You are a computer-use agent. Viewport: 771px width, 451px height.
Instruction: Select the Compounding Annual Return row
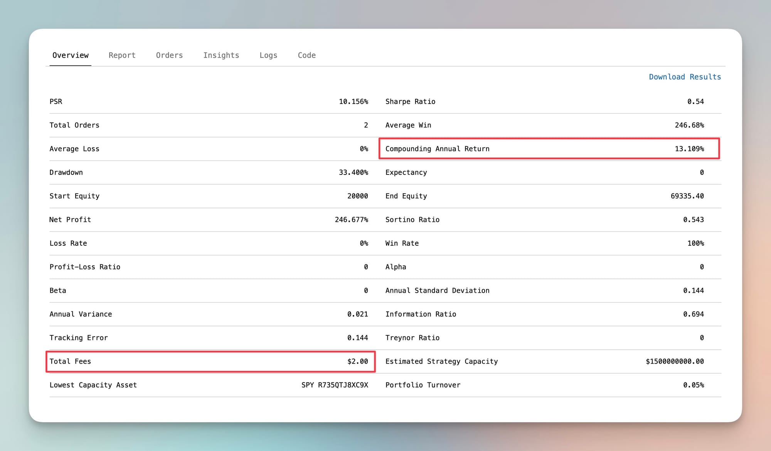(549, 149)
